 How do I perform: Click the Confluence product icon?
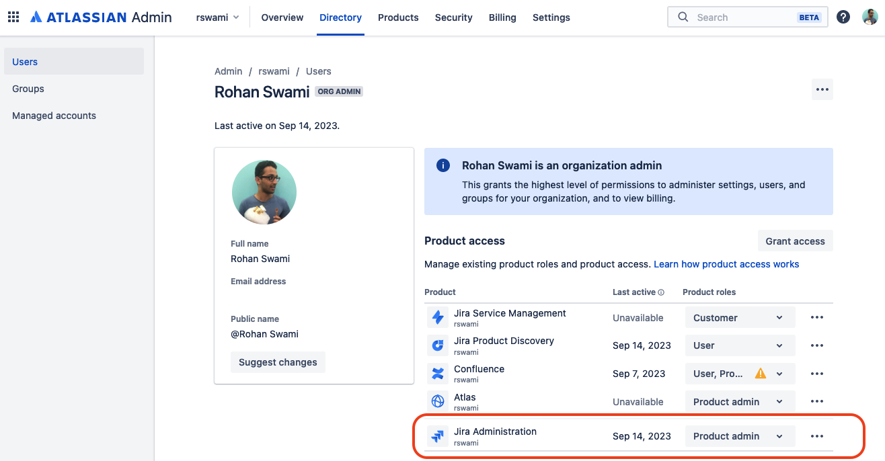(438, 374)
